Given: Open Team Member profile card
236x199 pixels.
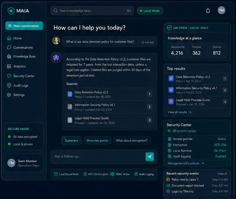Looking at the screenshot, I should tap(24, 163).
